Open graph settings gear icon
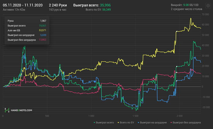Image resolution: width=213 pixels, height=129 pixels. pyautogui.click(x=208, y=6)
